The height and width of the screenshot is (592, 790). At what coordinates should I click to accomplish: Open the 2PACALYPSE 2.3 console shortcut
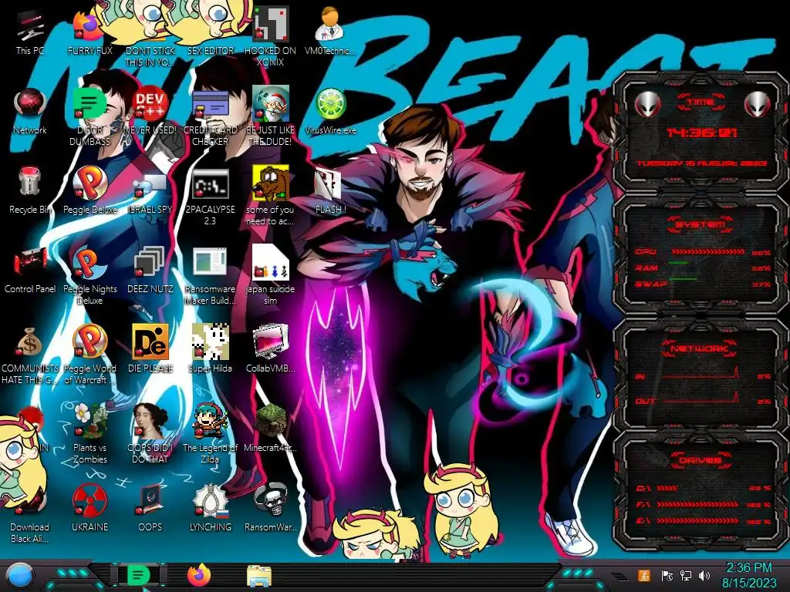point(210,184)
